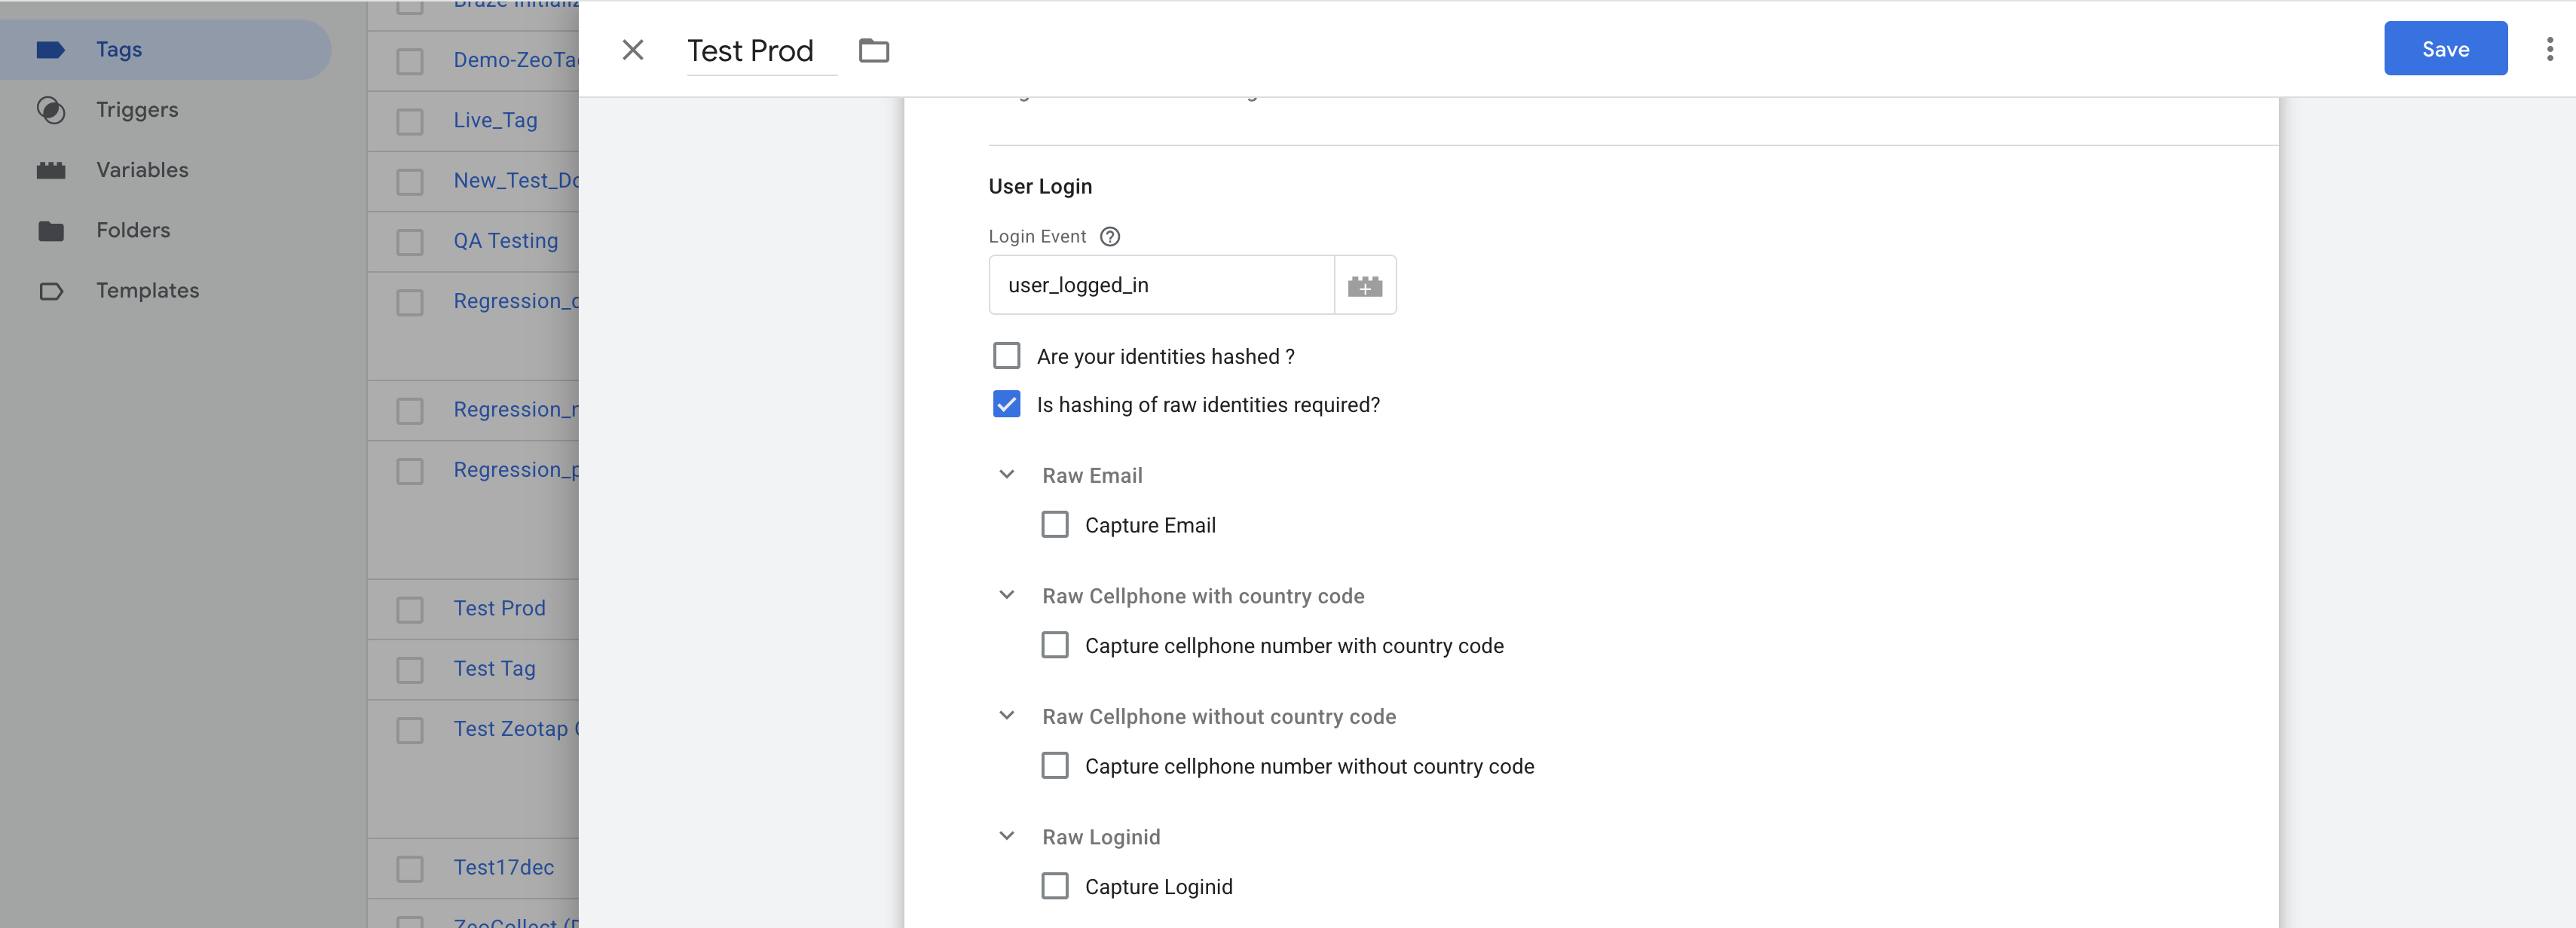Check 'Capture cellphone number with country code'
Viewport: 2576px width, 928px height.
click(1055, 644)
